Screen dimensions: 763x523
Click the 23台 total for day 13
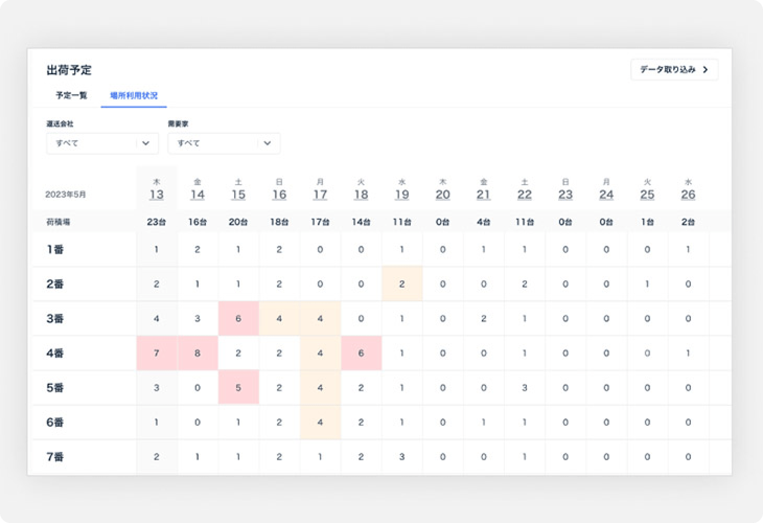pyautogui.click(x=156, y=222)
